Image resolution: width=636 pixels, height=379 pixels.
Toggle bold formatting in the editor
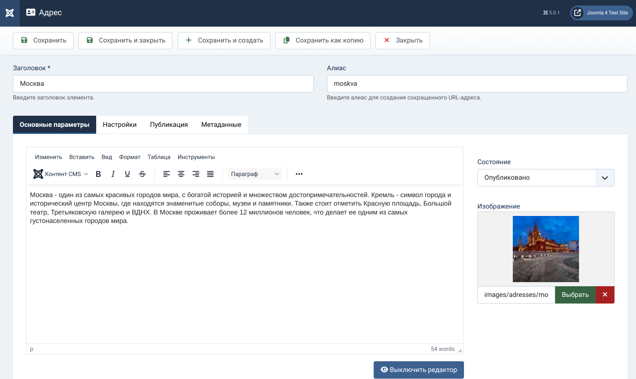point(98,174)
